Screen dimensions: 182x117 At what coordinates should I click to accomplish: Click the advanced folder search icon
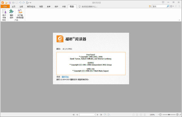[150, 6]
